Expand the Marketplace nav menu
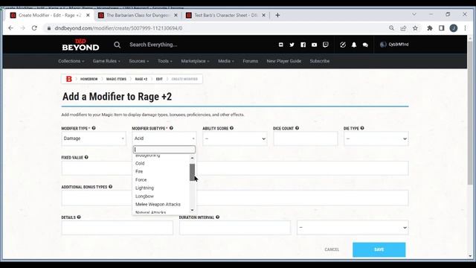This screenshot has height=268, width=476. [x=195, y=61]
